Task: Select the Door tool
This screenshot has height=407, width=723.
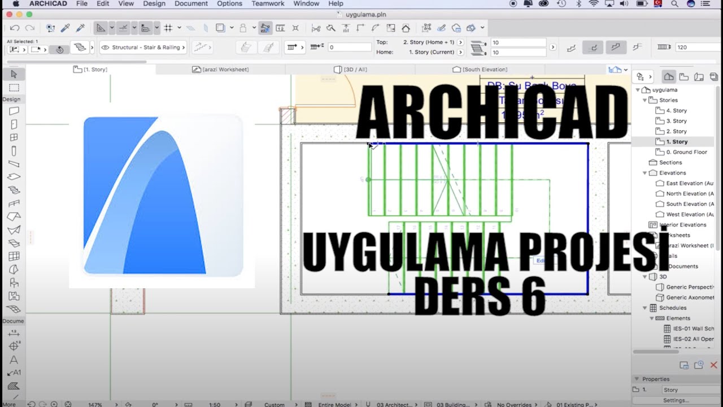Action: 14,124
